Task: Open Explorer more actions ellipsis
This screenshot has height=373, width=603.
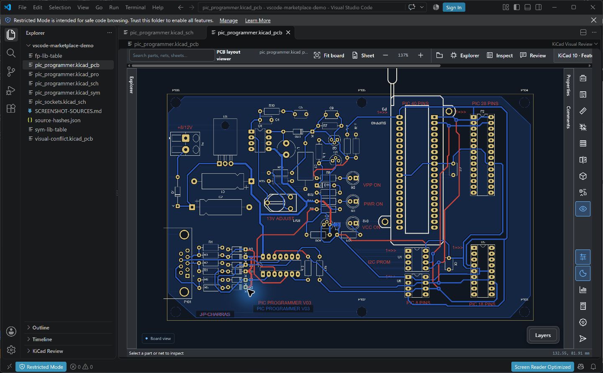Action: click(x=110, y=33)
